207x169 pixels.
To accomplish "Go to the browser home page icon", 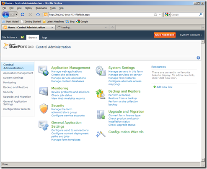I will 38,15.
